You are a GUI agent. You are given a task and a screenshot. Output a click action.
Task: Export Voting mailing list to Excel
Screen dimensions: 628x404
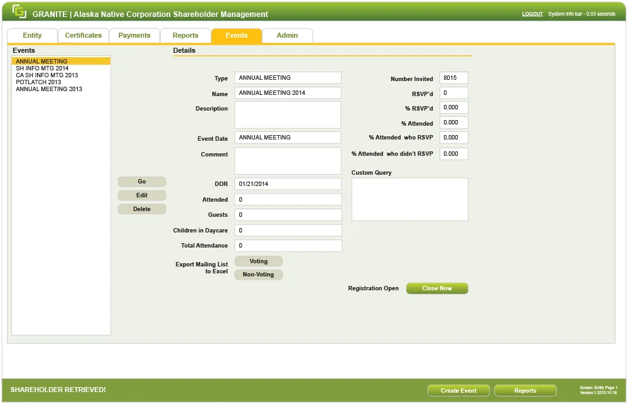[x=258, y=261]
